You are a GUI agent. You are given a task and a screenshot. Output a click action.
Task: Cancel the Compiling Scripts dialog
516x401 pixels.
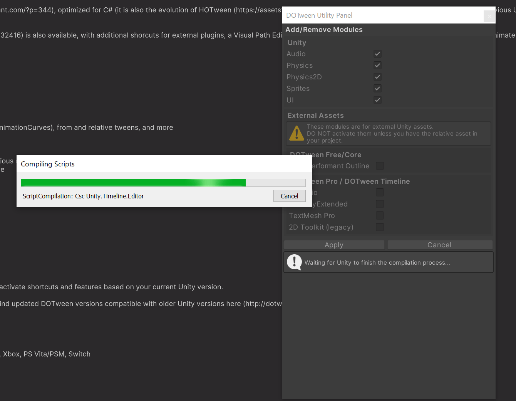click(290, 196)
